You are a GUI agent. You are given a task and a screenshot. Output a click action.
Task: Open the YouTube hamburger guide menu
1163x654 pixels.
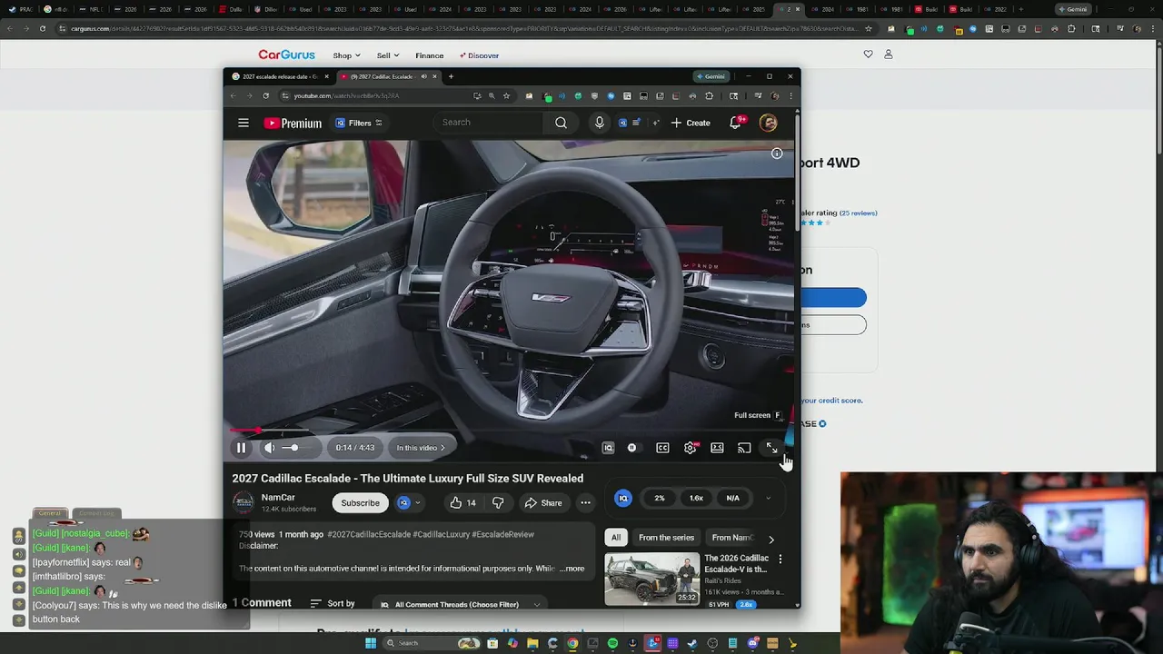pyautogui.click(x=244, y=123)
